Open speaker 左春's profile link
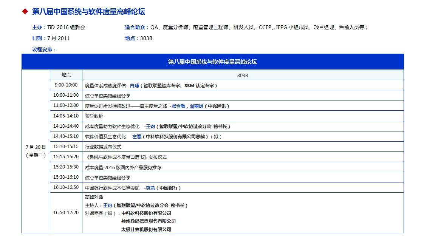 137,137
